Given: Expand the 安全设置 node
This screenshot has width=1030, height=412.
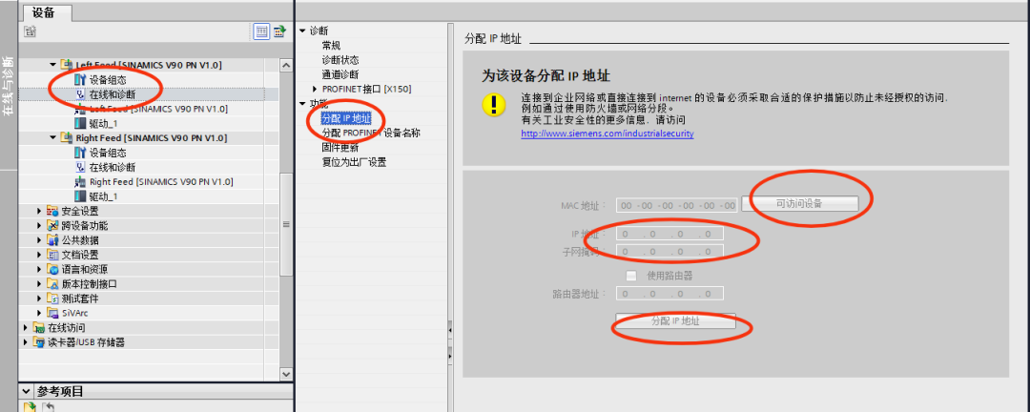Looking at the screenshot, I should point(39,211).
